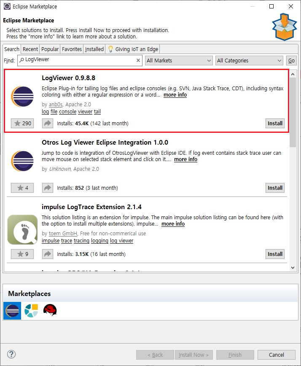Share the impulse LogTrace Extension solution
Screen dimensions: 301x366
(x=48, y=254)
